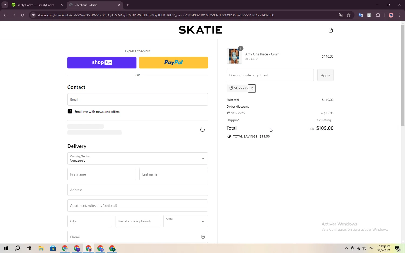Click the Amy One Piece product thumbnail
This screenshot has height=253, width=405.
tap(234, 56)
